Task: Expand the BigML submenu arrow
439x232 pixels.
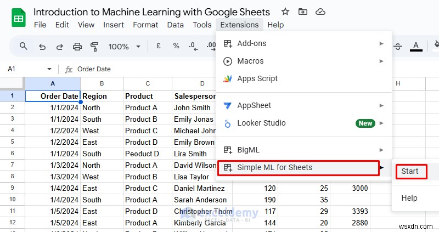Action: click(x=381, y=150)
